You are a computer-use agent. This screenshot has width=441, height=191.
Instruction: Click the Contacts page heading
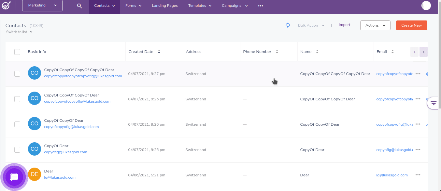coord(16,25)
